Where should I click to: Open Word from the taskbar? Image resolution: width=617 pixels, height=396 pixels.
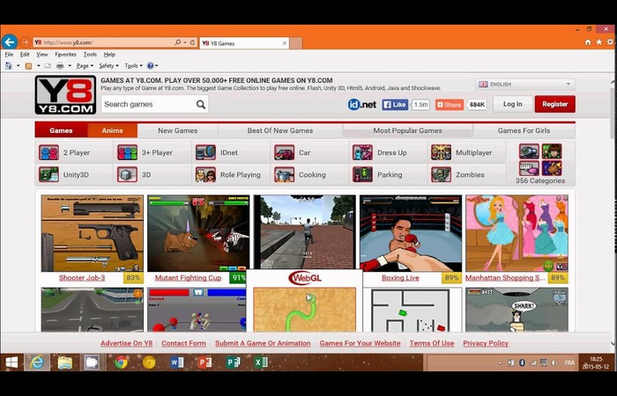pyautogui.click(x=176, y=363)
